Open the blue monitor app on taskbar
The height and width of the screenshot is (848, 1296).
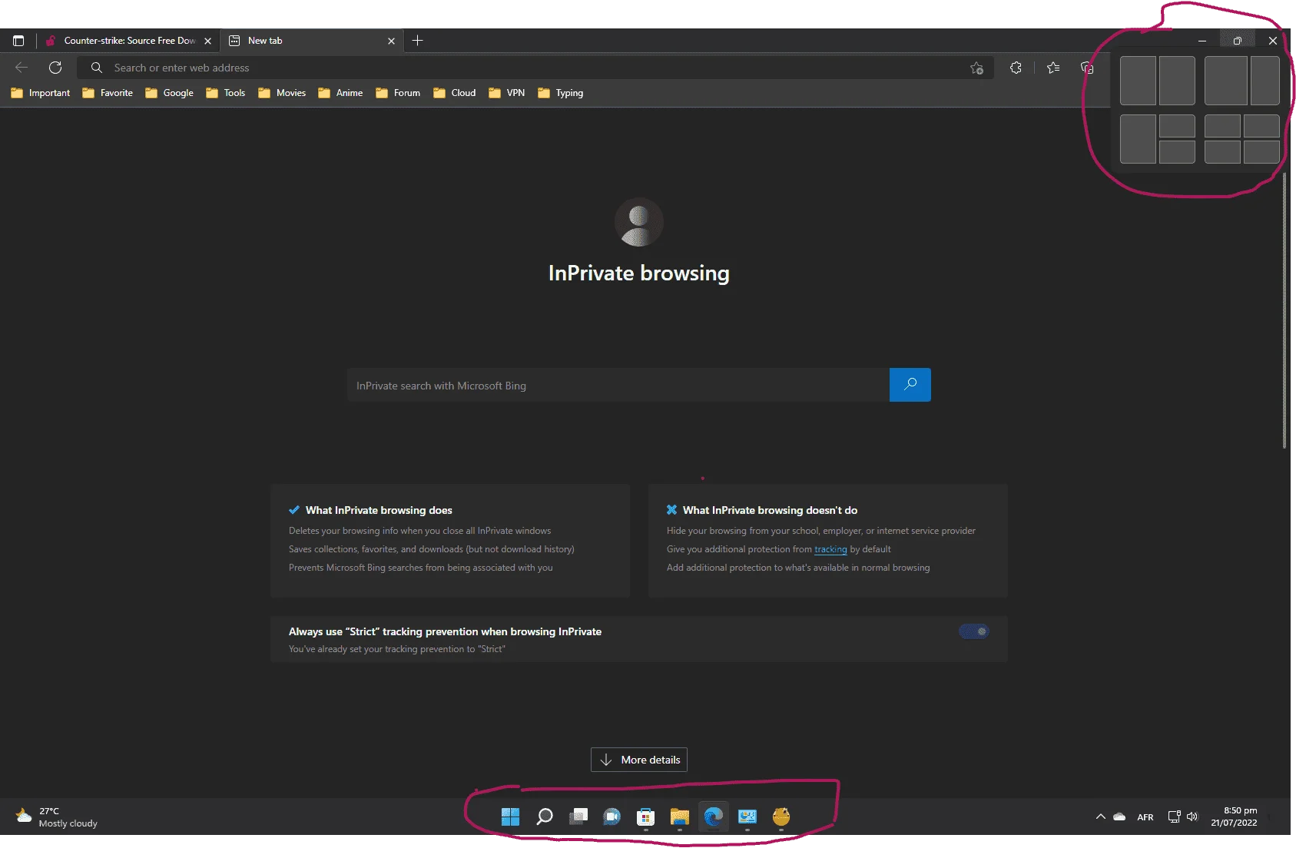tap(747, 817)
